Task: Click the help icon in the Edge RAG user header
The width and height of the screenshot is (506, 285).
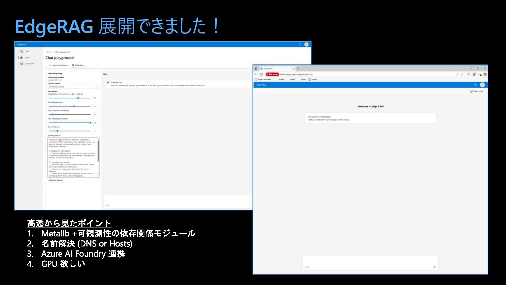Action: [x=475, y=85]
